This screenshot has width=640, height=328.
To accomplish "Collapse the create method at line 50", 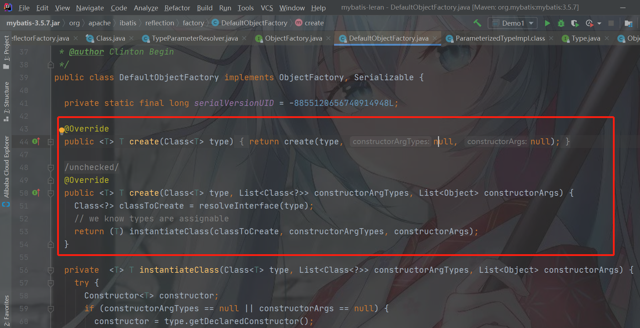I will [x=51, y=193].
